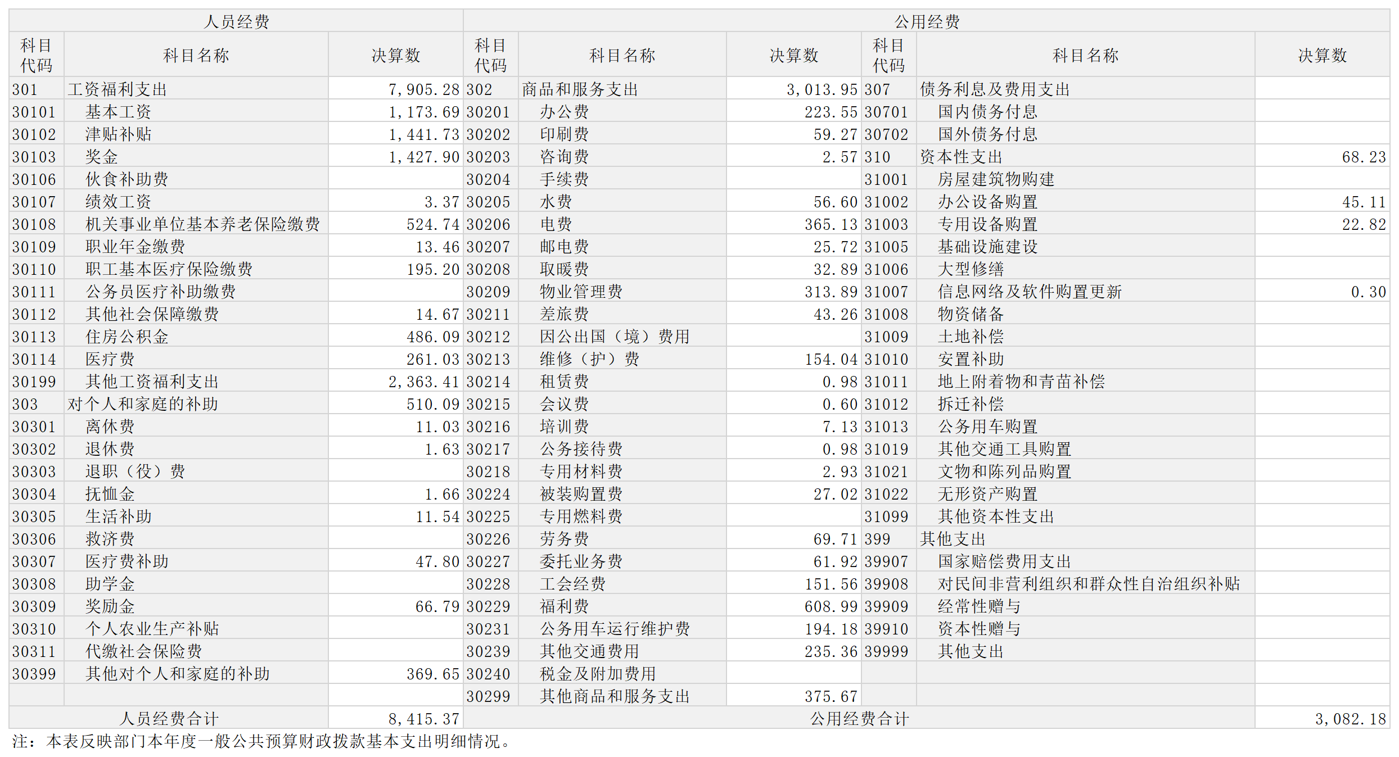The image size is (1399, 757).
Task: Click the 人员经费合计 total 8,415.37
Action: tap(423, 719)
